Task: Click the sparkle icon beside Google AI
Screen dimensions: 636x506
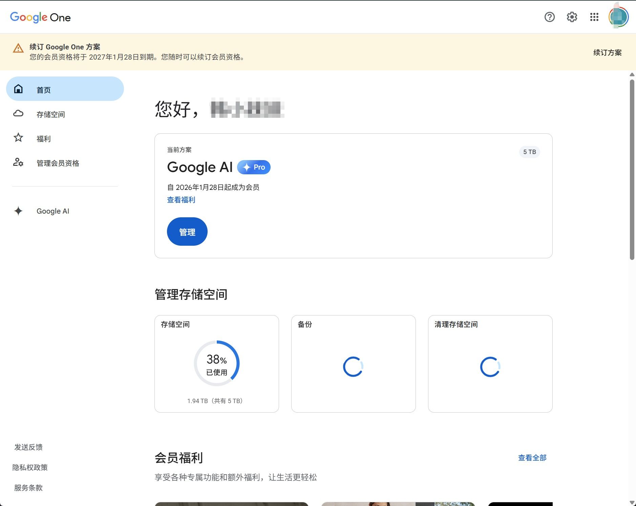Action: (x=18, y=211)
